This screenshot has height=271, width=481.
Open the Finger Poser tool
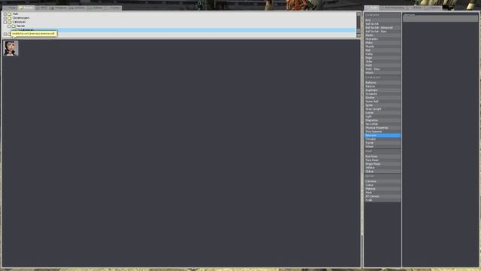coord(383,164)
